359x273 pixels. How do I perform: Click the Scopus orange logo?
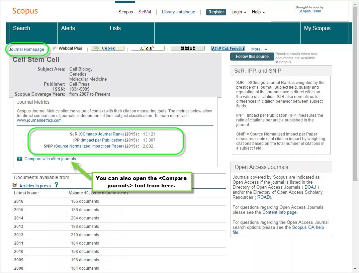(x=25, y=11)
